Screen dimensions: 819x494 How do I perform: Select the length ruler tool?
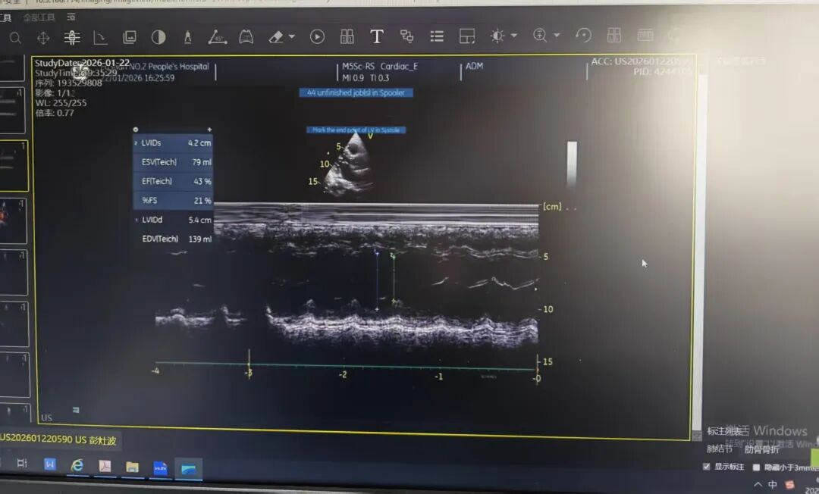coord(187,37)
